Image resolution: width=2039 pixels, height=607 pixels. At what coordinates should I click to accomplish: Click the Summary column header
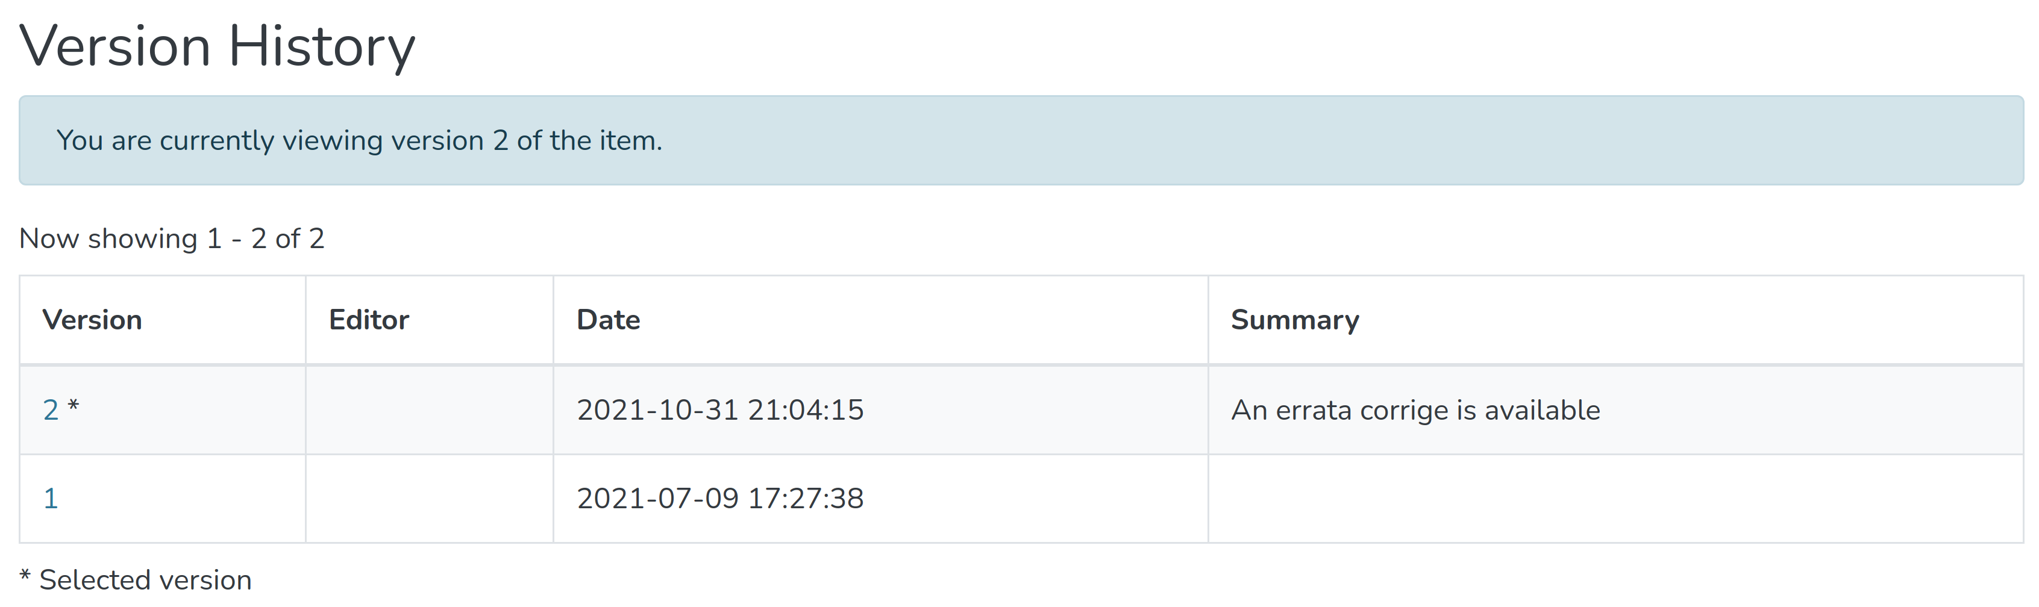pyautogui.click(x=1295, y=320)
